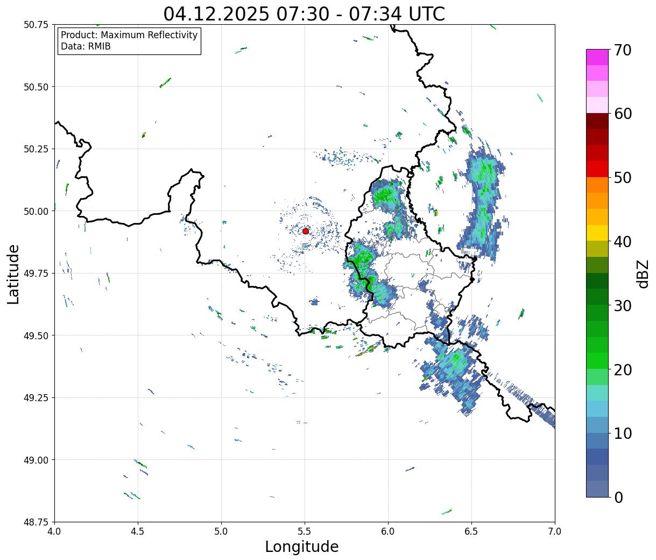Viewport: 656px width, 560px height.
Task: Click the dark maroon segment below 60 dBZ
Action: 597,121
